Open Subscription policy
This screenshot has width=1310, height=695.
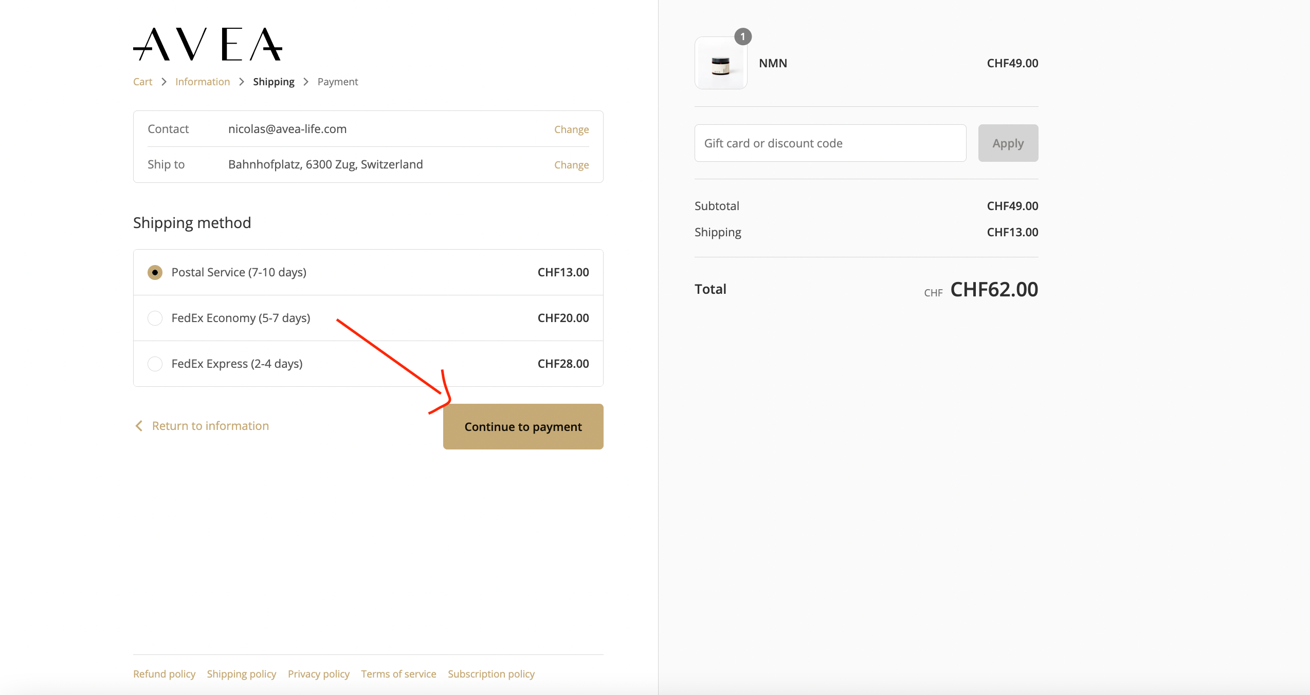click(491, 674)
